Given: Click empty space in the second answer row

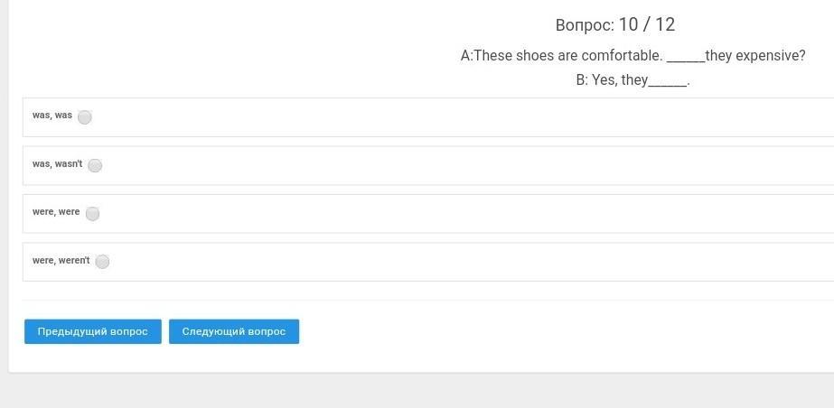Looking at the screenshot, I should (x=452, y=166).
